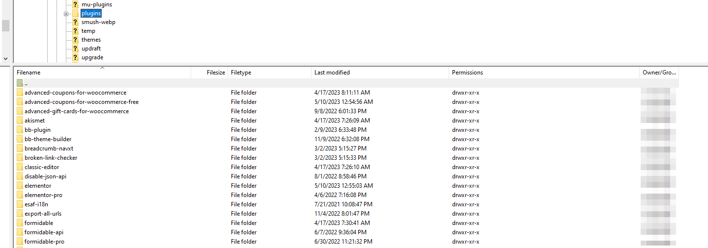Click the updraft question-mark folder icon
Image resolution: width=708 pixels, height=248 pixels.
(75, 49)
